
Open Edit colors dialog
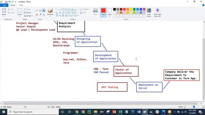pos(149,12)
